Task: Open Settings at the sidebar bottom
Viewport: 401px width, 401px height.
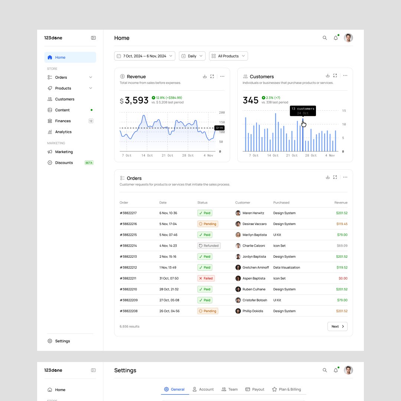Action: click(x=70, y=341)
